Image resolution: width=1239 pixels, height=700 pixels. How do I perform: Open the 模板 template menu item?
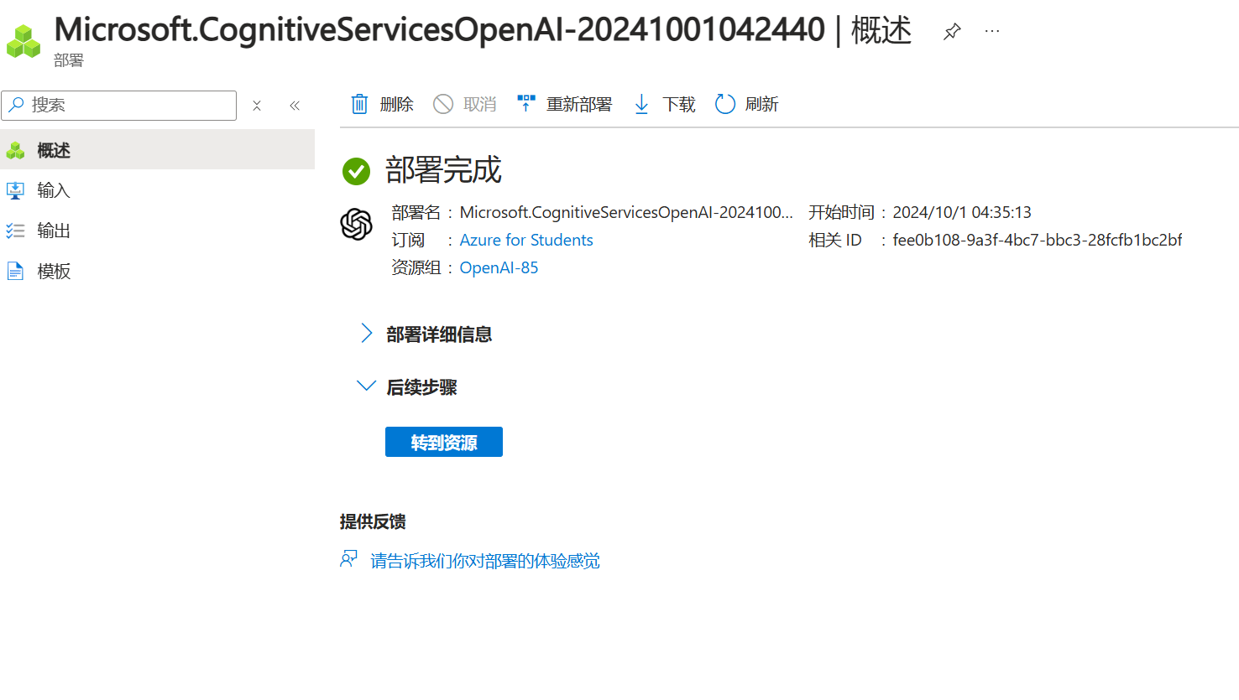[x=158, y=271]
